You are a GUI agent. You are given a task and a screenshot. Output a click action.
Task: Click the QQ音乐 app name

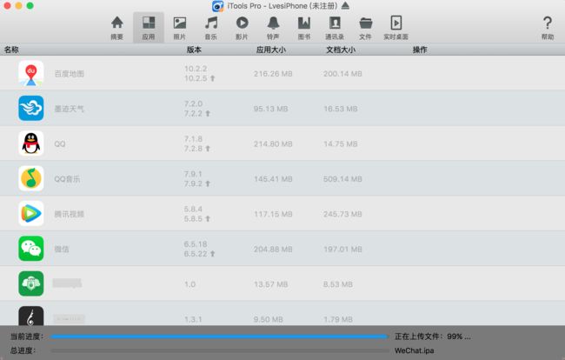click(x=67, y=179)
